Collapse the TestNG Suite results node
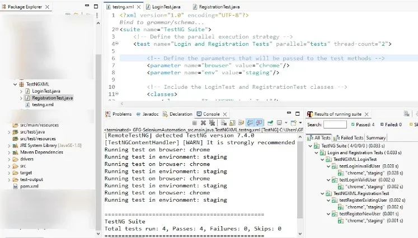 coord(311,146)
